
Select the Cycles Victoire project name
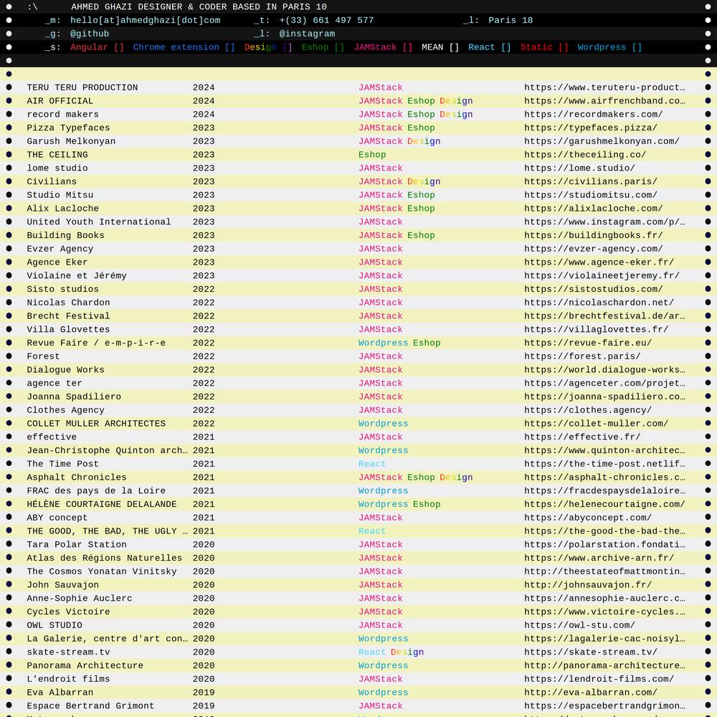pos(68,612)
